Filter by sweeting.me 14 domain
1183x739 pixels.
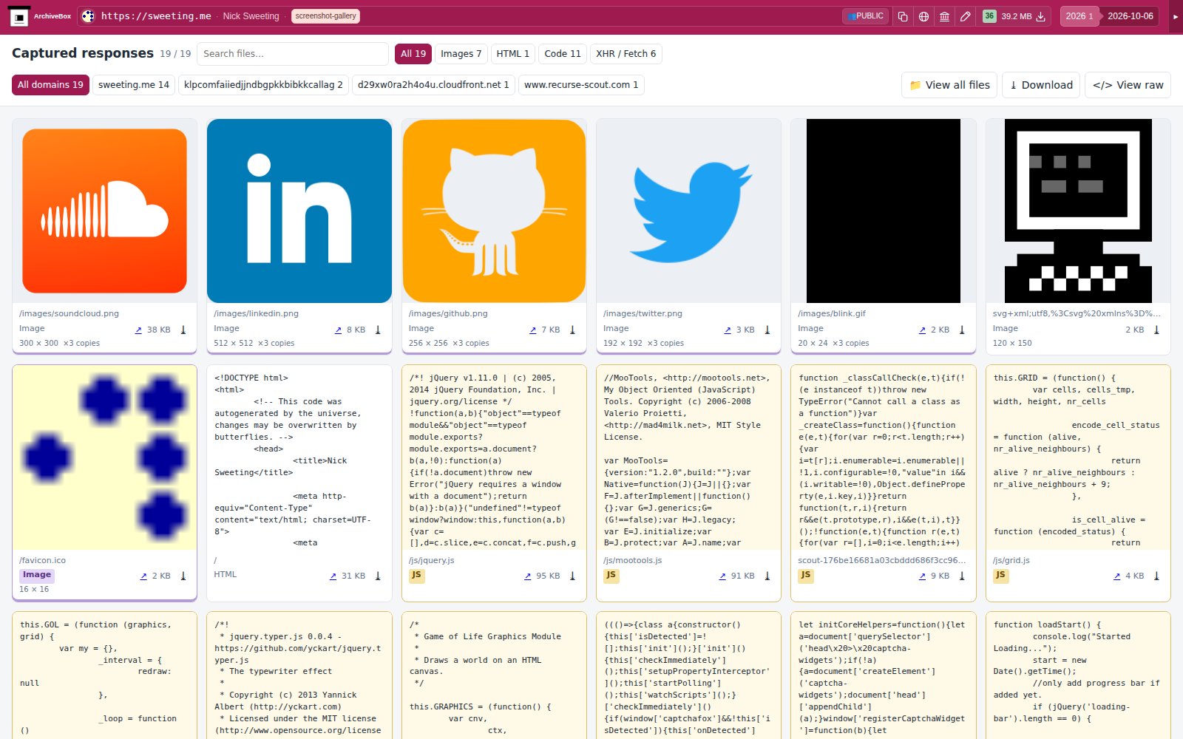click(134, 85)
